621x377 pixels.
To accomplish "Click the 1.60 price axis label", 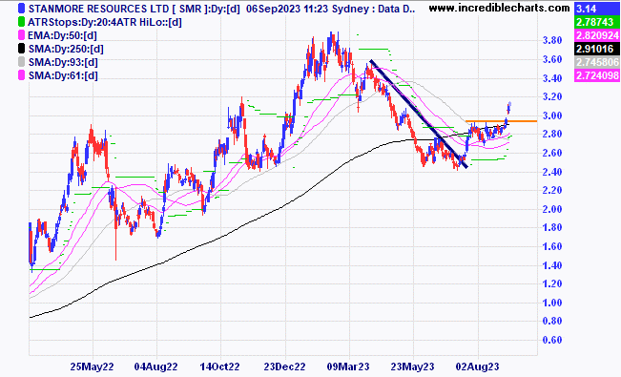I will coord(552,246).
